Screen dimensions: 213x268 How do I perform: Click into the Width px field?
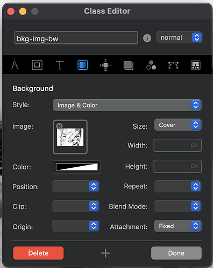tap(177, 145)
